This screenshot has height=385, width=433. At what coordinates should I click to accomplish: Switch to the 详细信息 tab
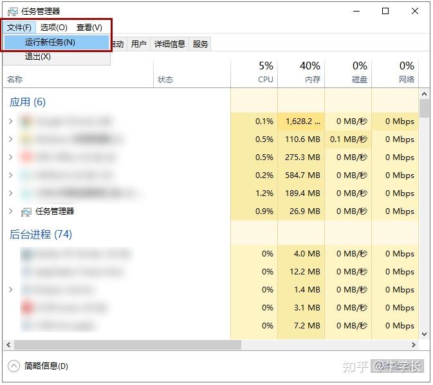pos(169,44)
